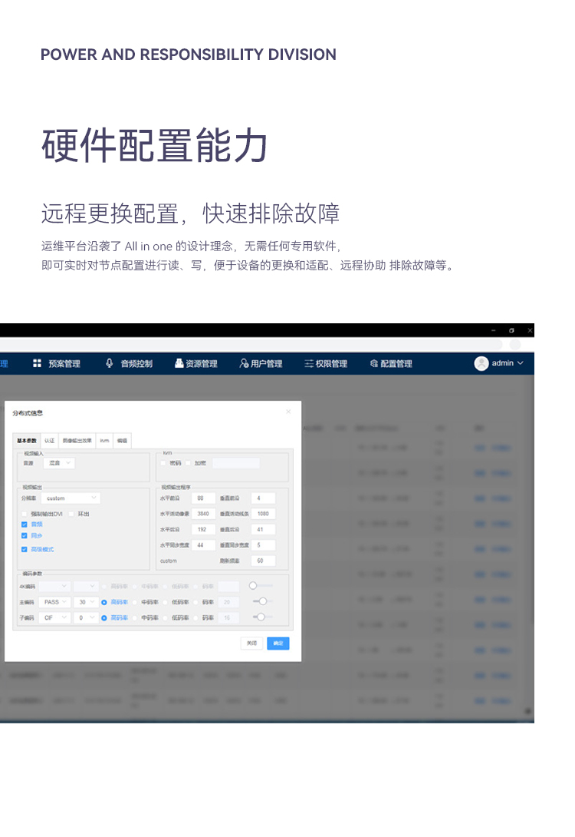Click the 关闭 button in dialog
575x837 pixels.
251,643
